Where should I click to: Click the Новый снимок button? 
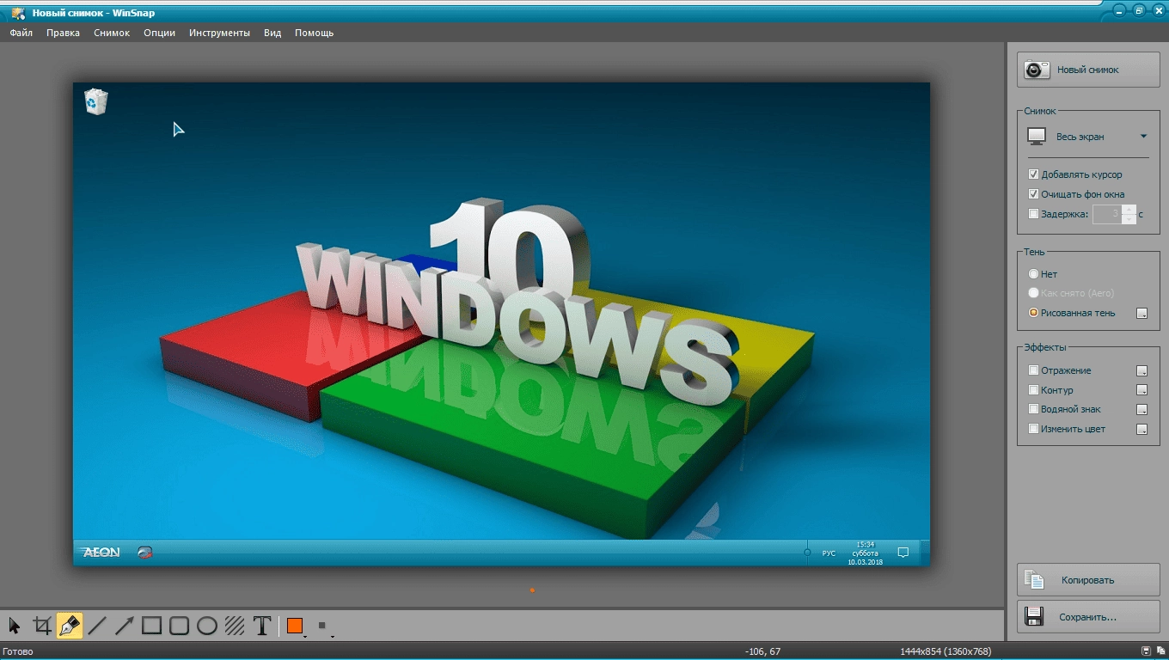[1088, 70]
